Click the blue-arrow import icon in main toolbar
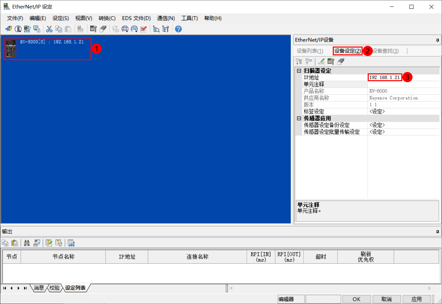The width and height of the screenshot is (442, 304). 9,29
